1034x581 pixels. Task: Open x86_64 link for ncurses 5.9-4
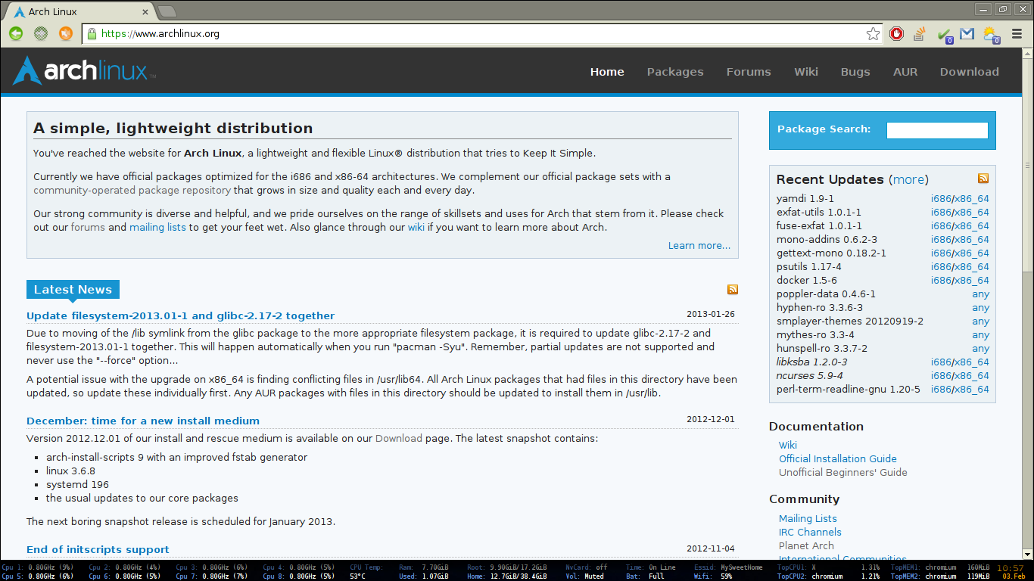(971, 376)
